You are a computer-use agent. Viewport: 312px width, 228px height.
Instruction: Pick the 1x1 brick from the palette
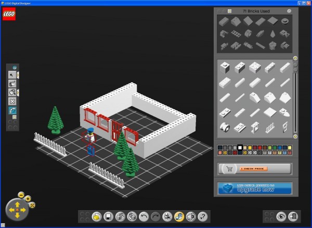pyautogui.click(x=225, y=67)
